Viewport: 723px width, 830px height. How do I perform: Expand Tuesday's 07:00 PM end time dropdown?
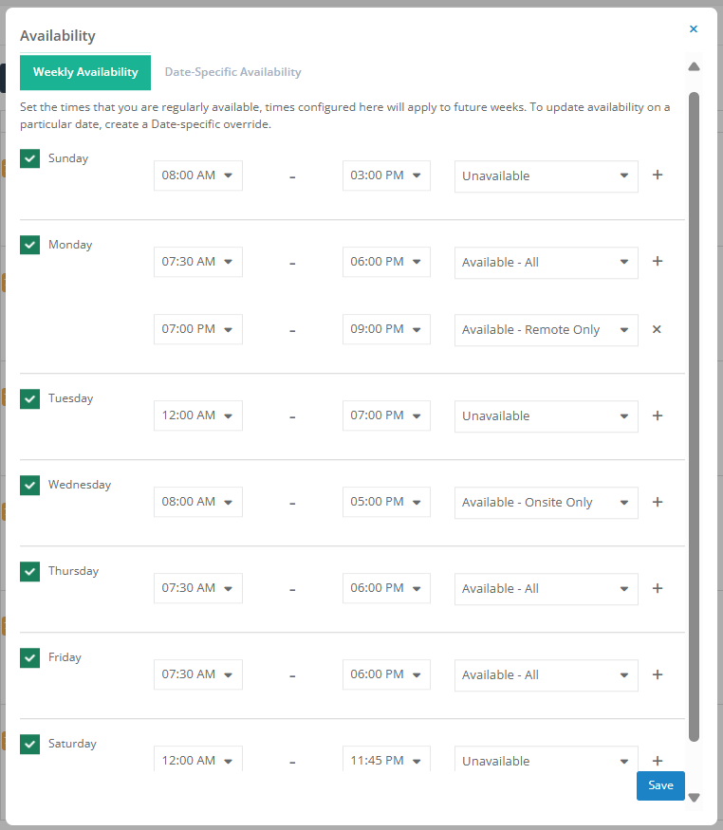[386, 415]
